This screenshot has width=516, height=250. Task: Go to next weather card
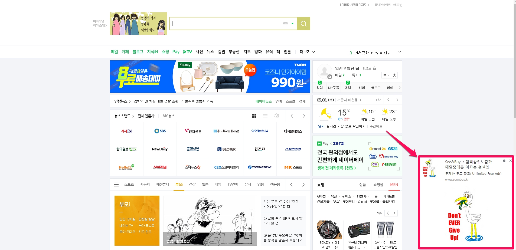397,100
